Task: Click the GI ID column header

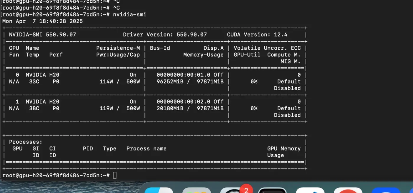Action: (36, 152)
